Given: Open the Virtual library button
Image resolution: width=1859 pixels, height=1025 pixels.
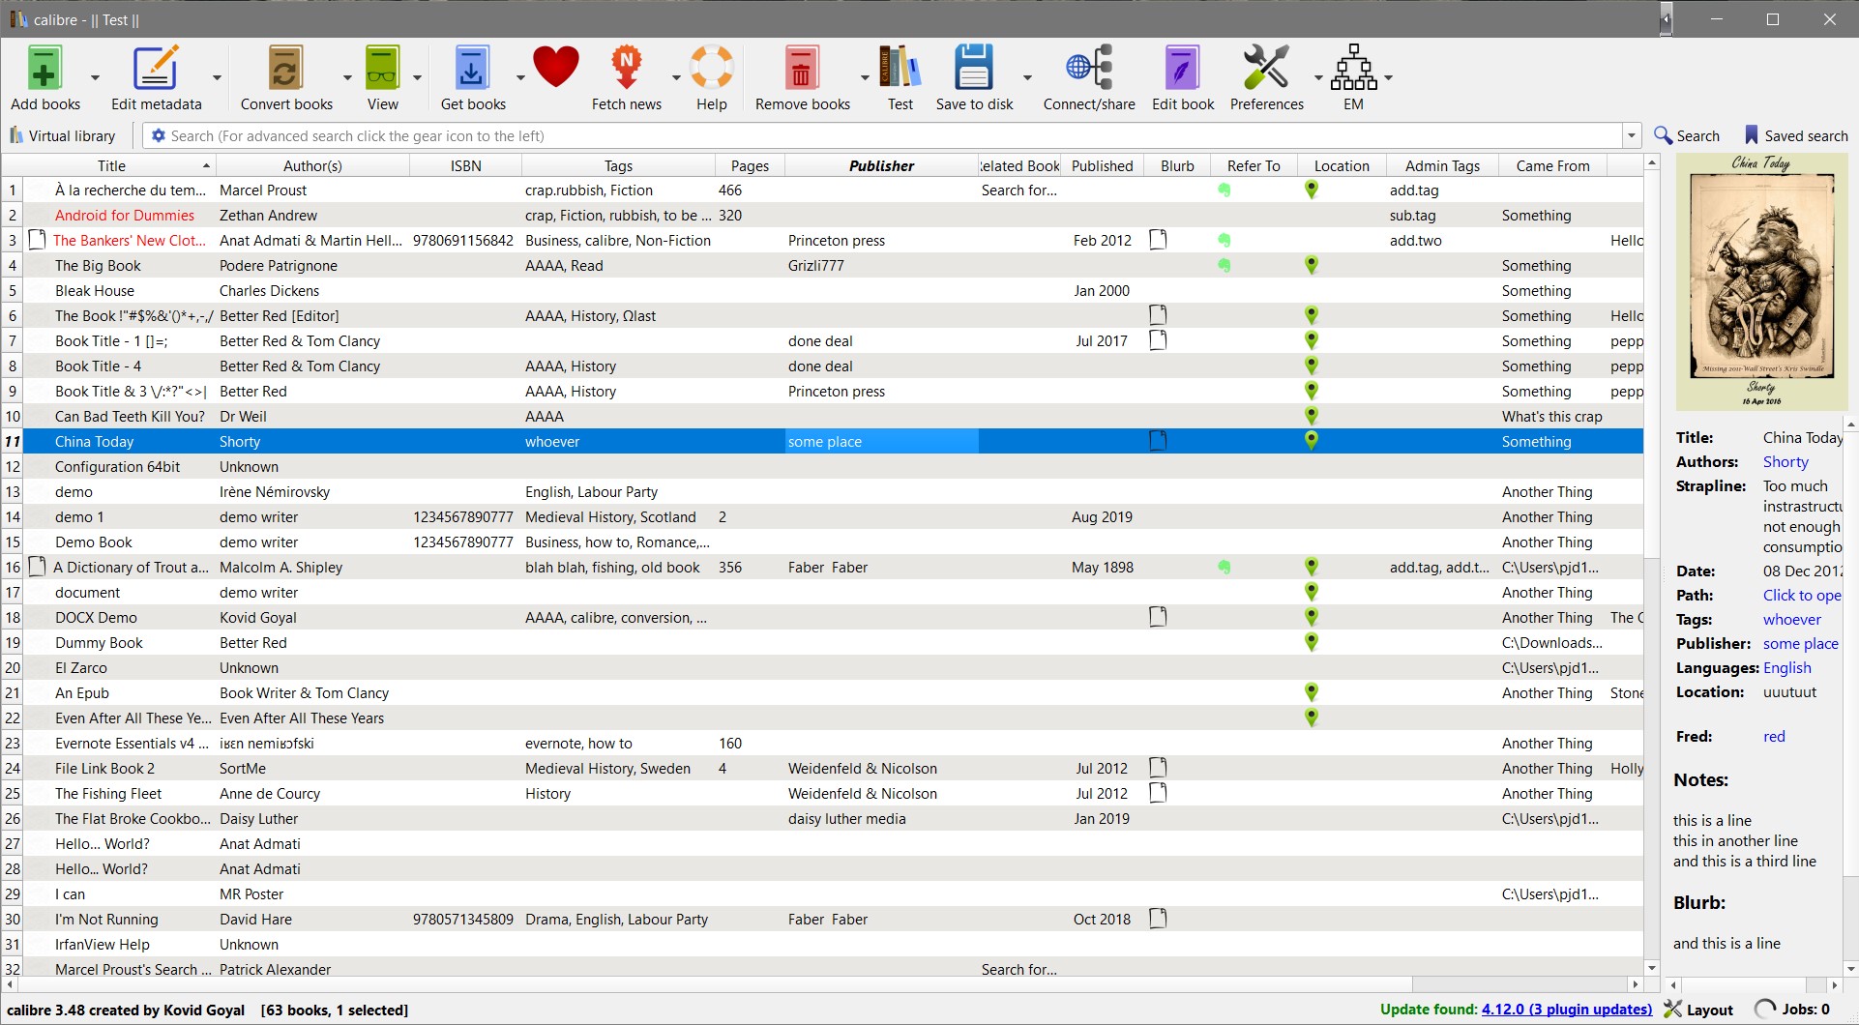Looking at the screenshot, I should 63,136.
